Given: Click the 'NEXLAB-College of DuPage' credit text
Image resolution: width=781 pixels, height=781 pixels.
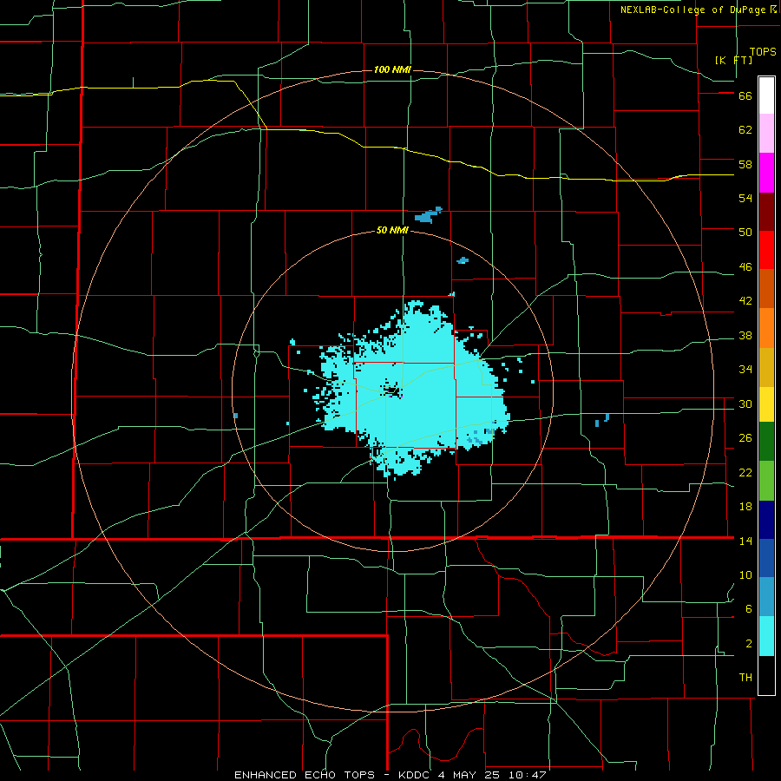Looking at the screenshot, I should (x=693, y=10).
